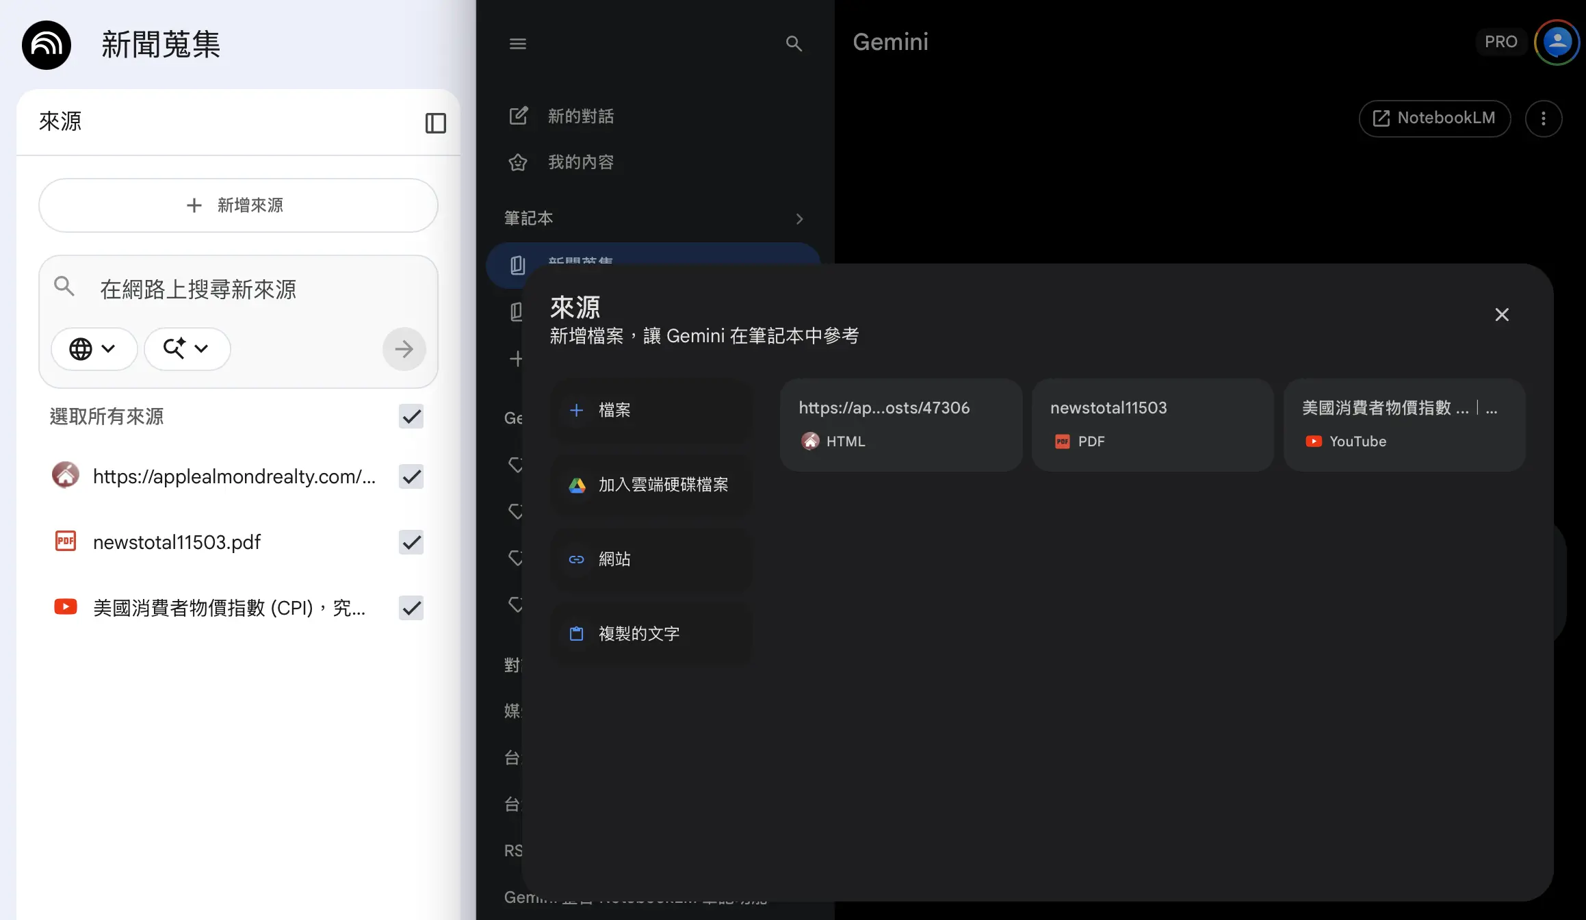Open the Gemini hamburger menu
The height and width of the screenshot is (920, 1586).
pyautogui.click(x=518, y=44)
